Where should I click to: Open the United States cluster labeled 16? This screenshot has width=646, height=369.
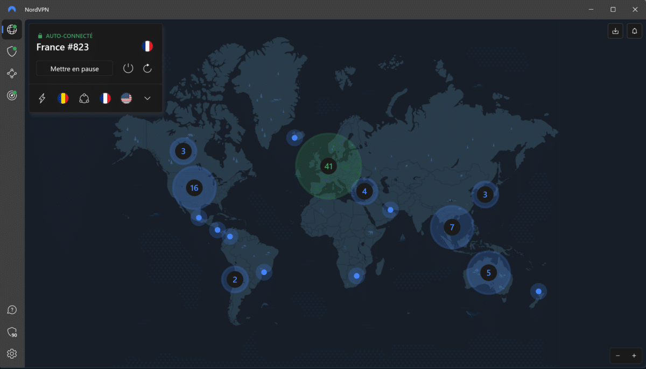(194, 188)
